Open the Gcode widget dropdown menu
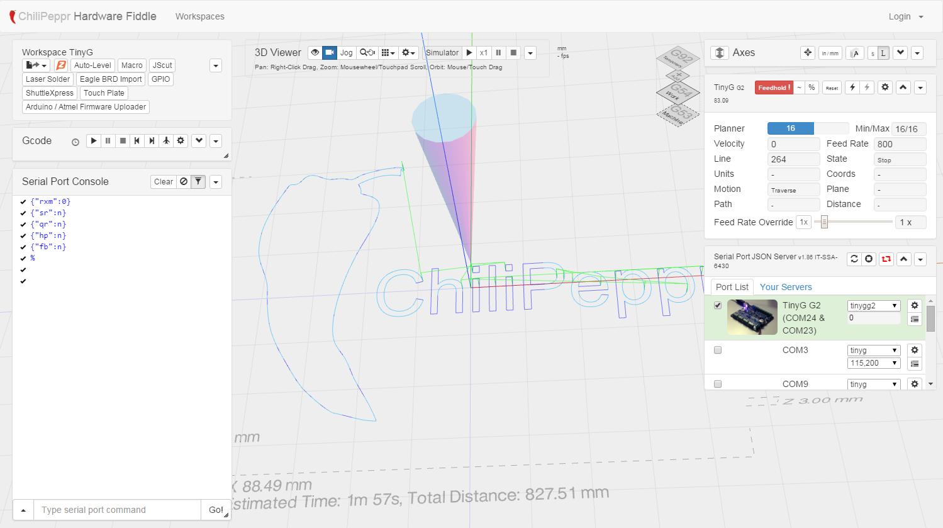The height and width of the screenshot is (528, 943). 216,141
